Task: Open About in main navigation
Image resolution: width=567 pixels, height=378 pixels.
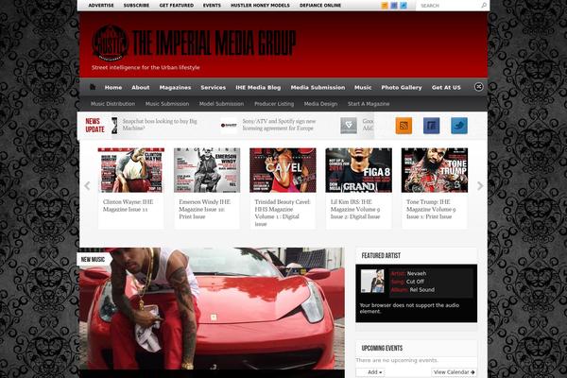Action: coord(140,88)
